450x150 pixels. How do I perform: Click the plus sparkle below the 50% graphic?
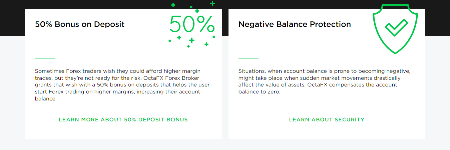coord(191,40)
